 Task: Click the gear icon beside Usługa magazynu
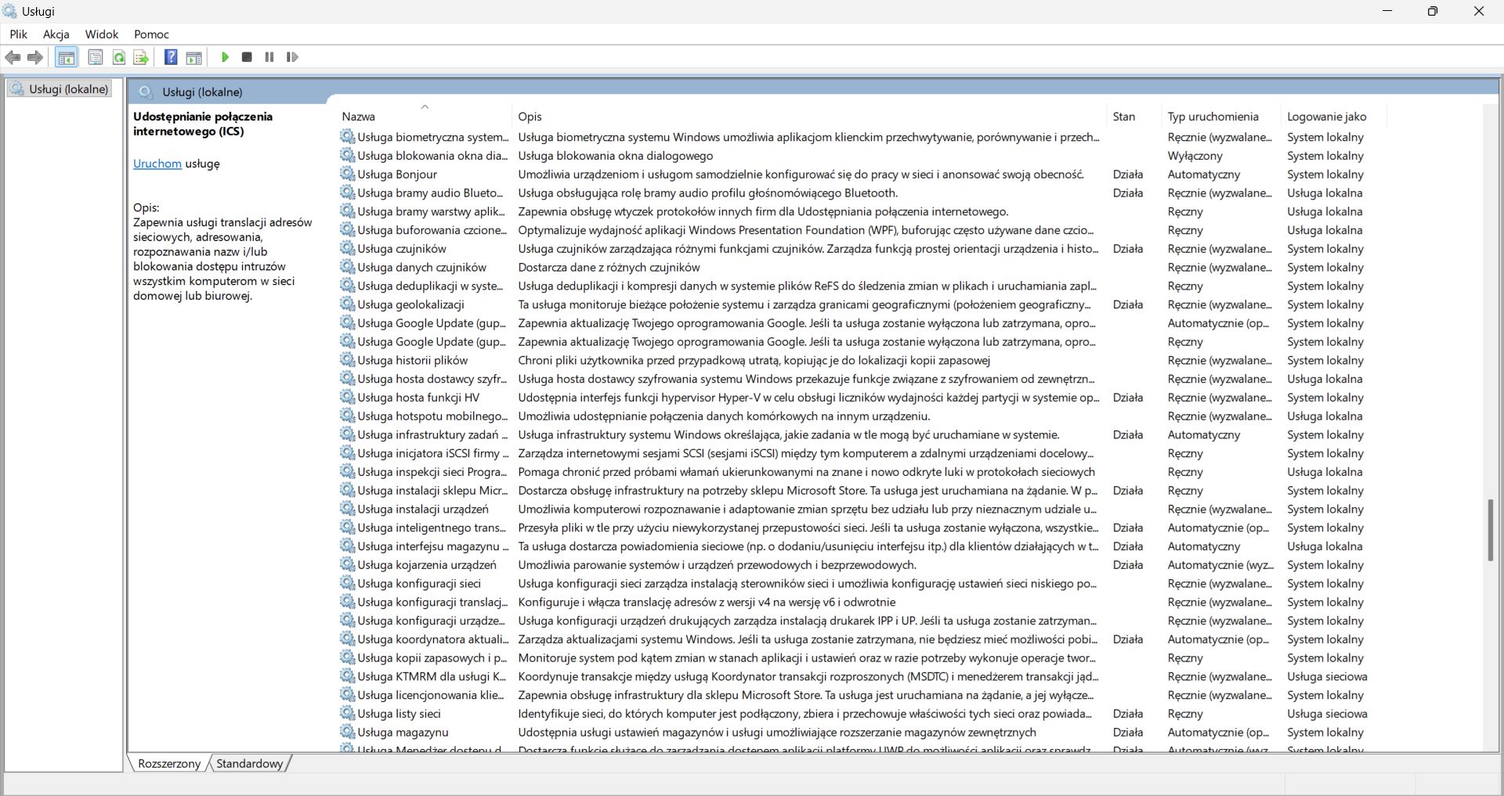(x=347, y=732)
